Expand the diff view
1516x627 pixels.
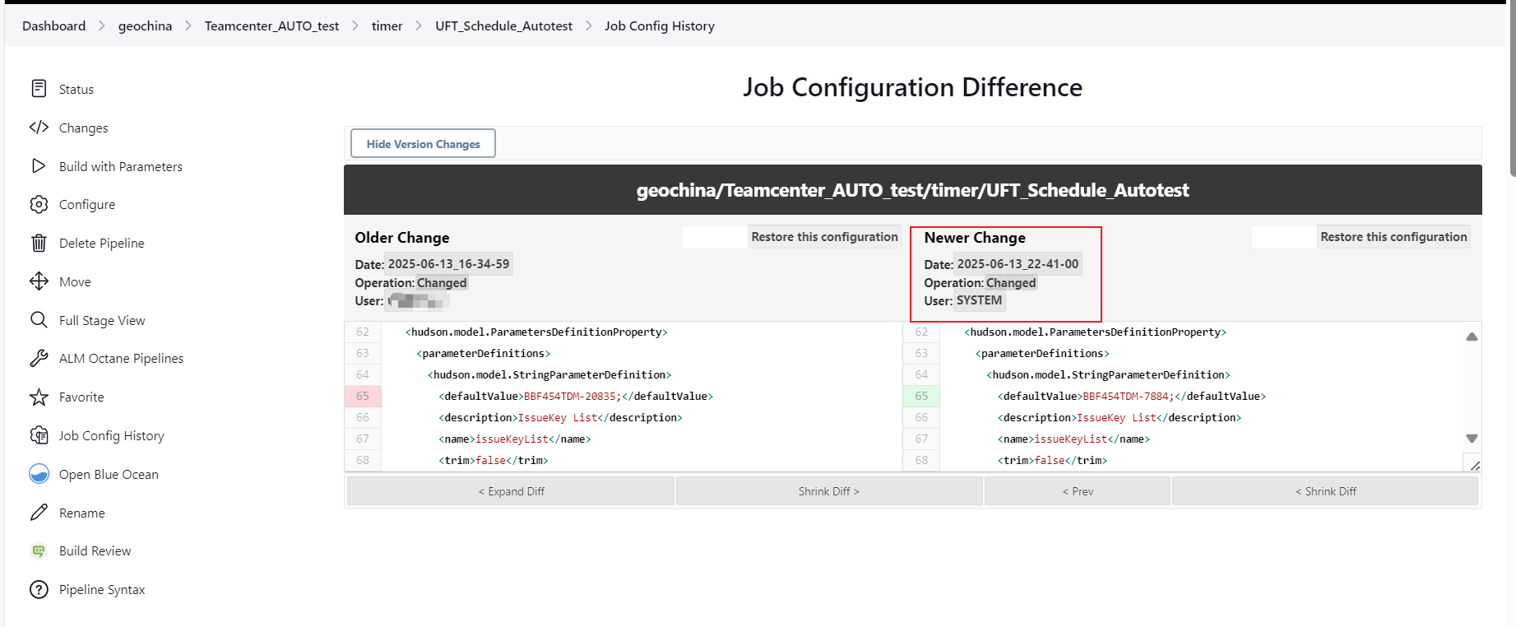[x=511, y=491]
